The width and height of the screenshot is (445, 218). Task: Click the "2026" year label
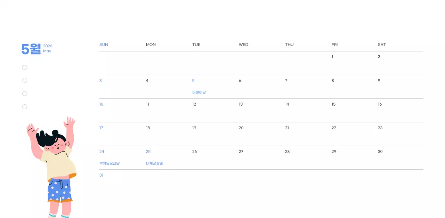pos(48,46)
